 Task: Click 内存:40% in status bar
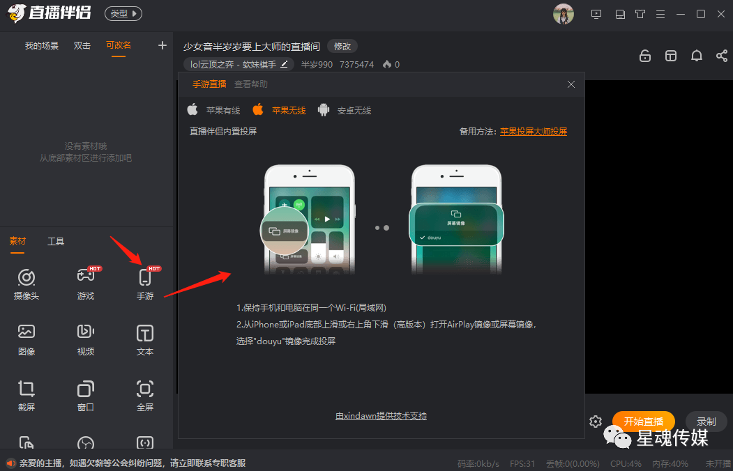[x=670, y=463]
